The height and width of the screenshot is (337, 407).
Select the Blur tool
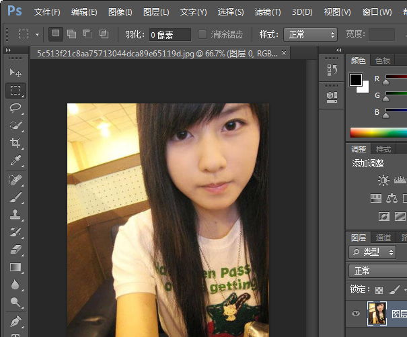15,285
